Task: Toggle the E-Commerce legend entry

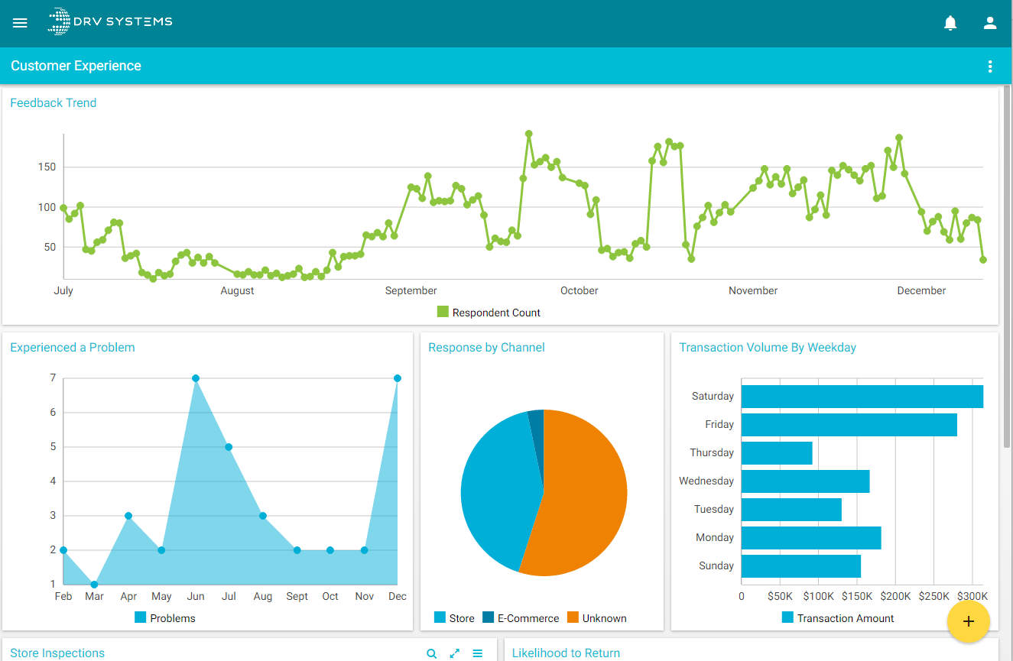Action: [521, 617]
